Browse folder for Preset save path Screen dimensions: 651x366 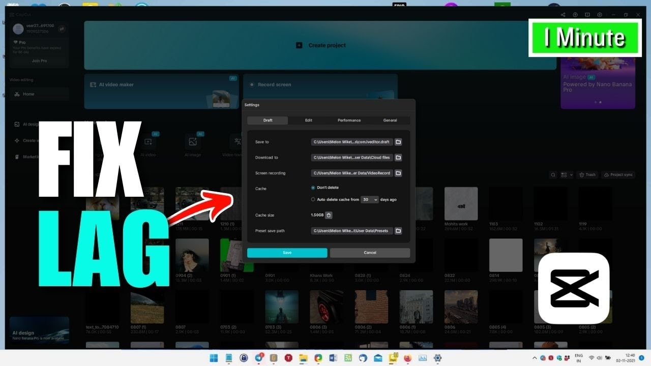pos(398,231)
